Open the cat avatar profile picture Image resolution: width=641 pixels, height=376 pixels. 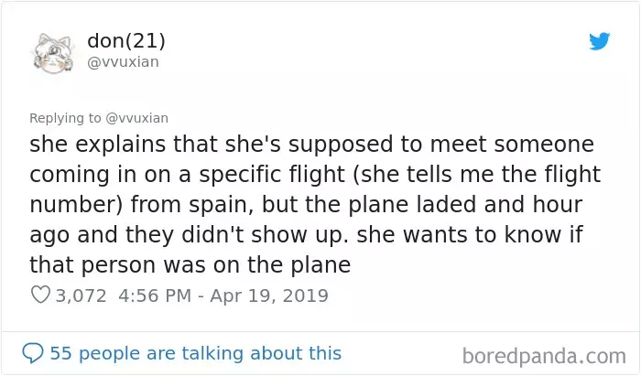[x=53, y=53]
